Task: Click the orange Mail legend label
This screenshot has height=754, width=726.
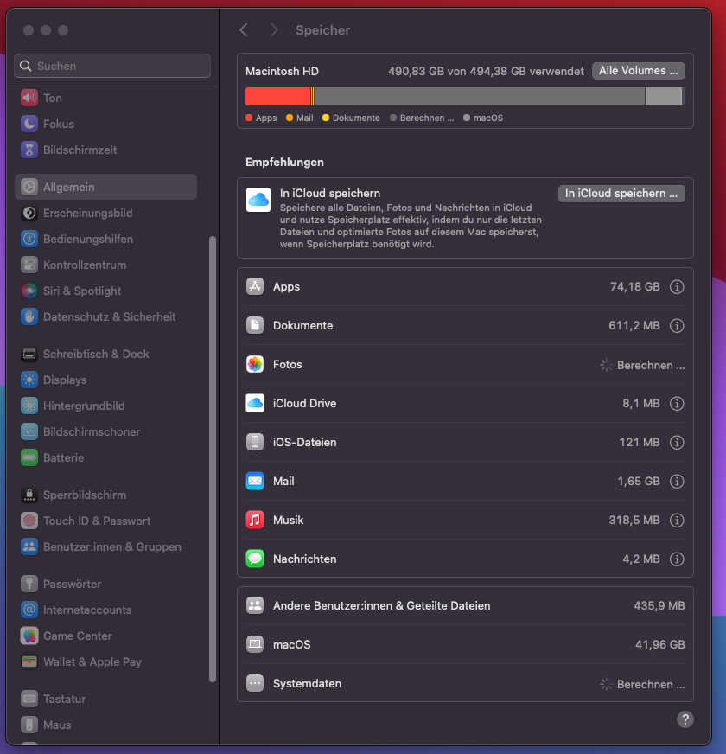Action: click(300, 118)
